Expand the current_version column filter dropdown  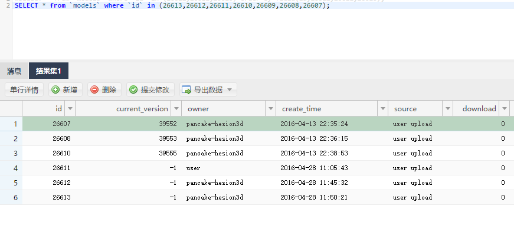(x=176, y=108)
